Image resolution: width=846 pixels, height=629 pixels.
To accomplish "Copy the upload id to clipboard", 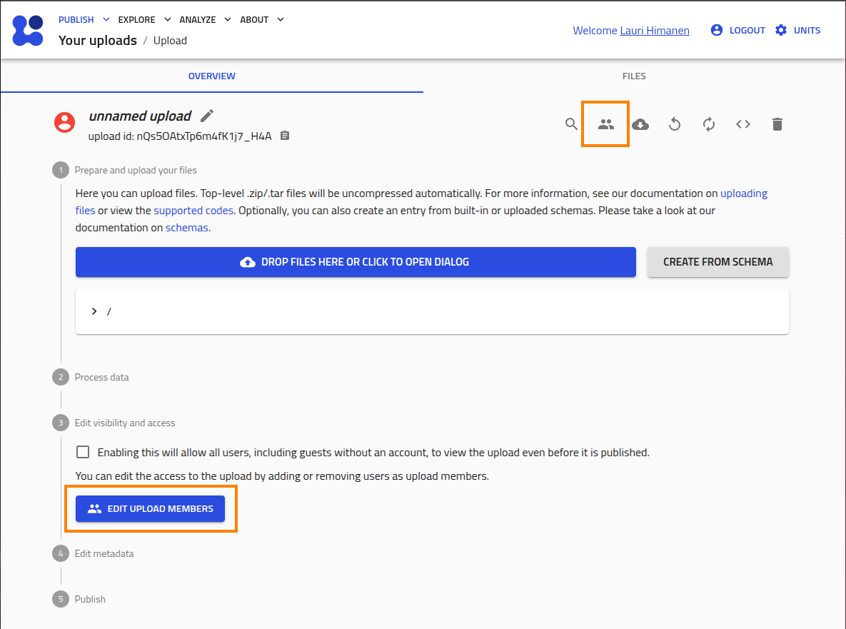I will coord(285,136).
